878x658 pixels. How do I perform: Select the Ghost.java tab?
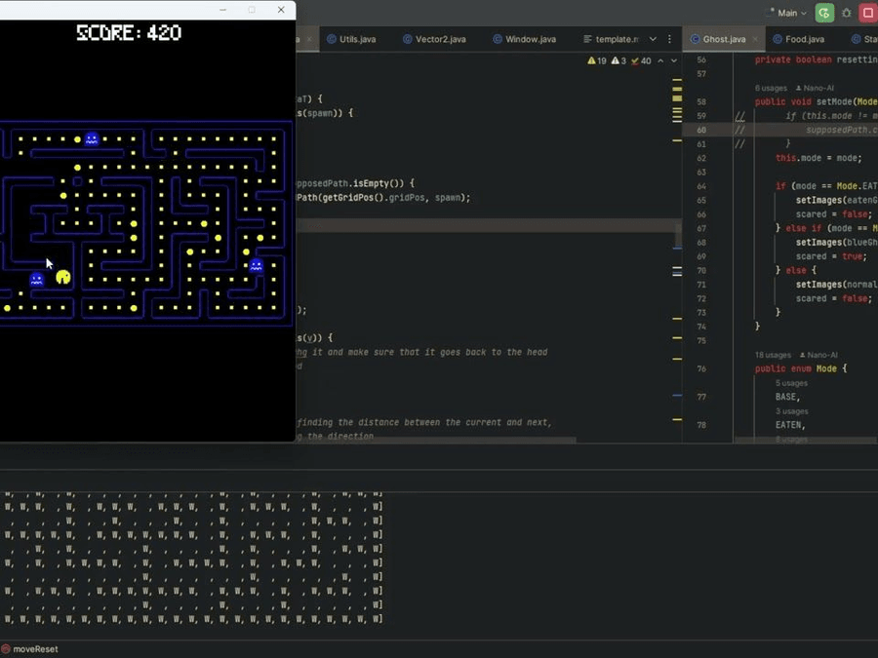pos(718,39)
